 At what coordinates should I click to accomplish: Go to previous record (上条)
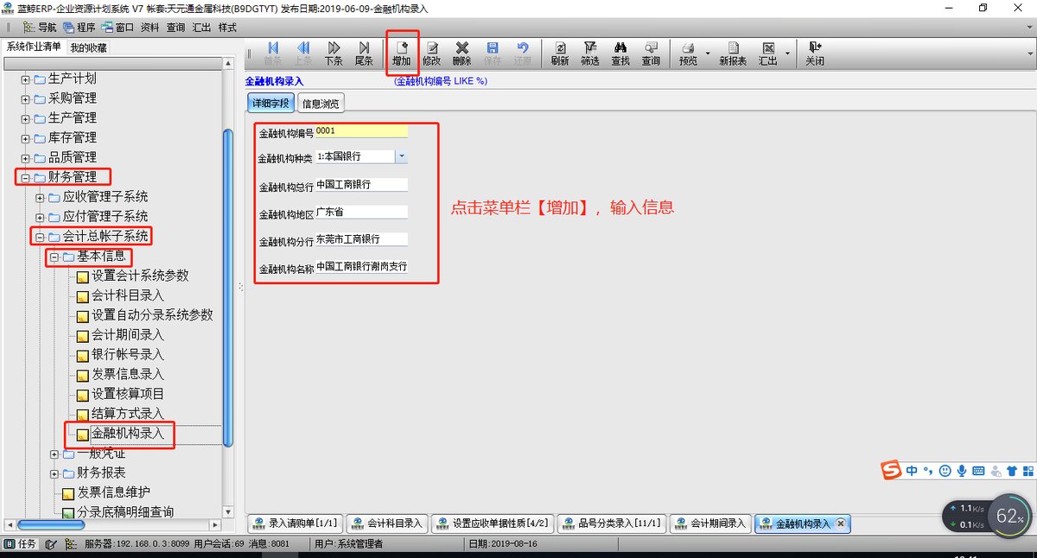point(303,54)
